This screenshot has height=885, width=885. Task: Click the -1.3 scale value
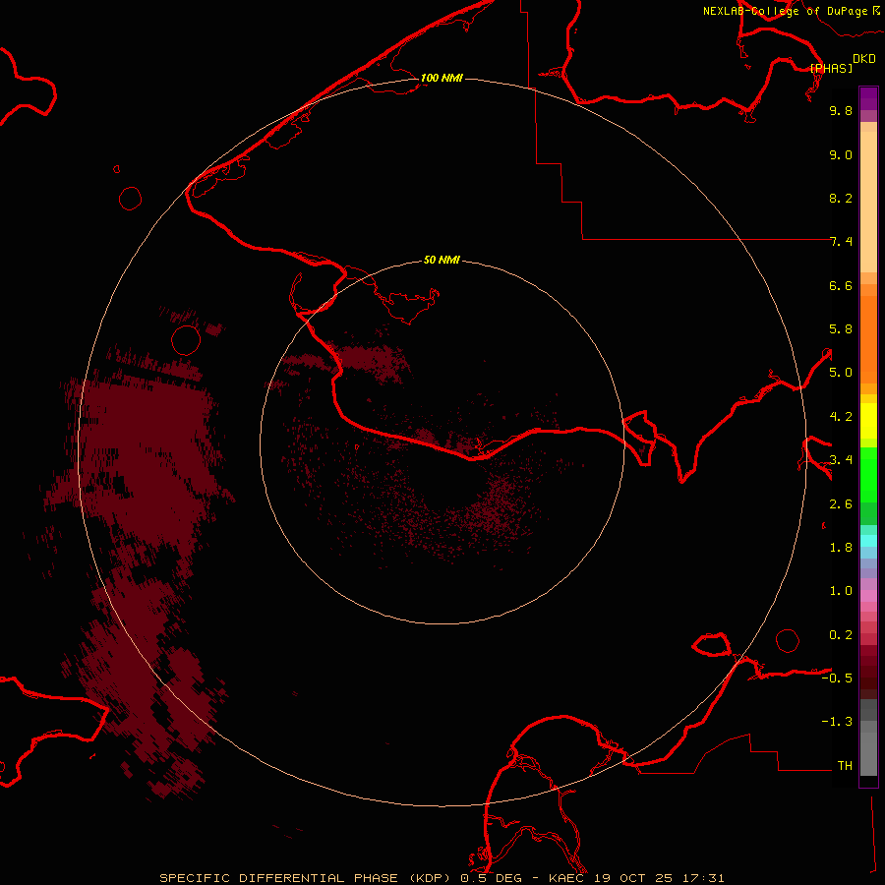tap(837, 722)
